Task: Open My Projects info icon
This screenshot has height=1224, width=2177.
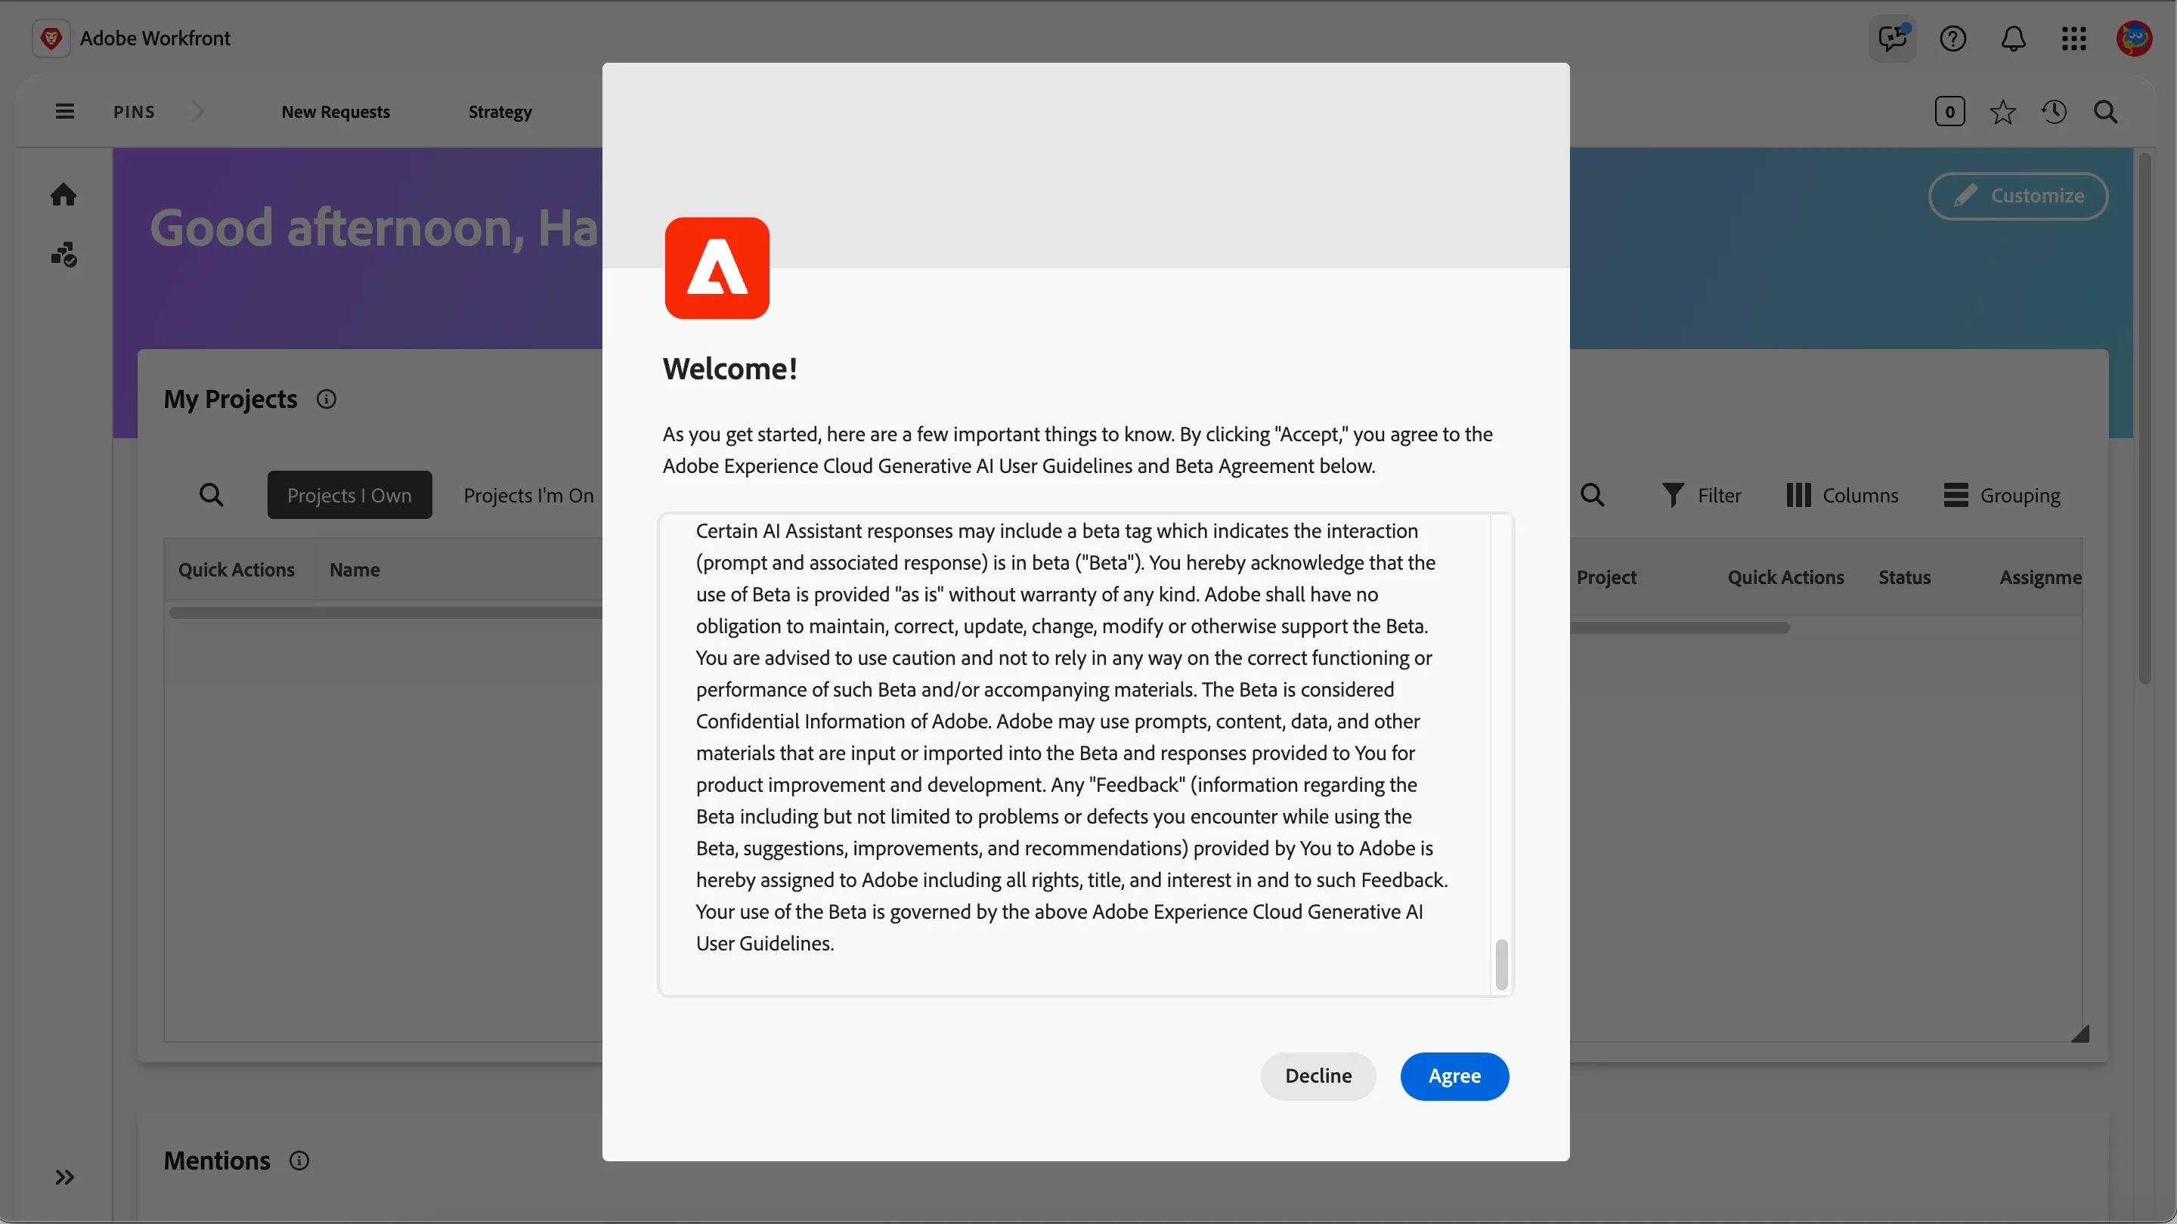Action: pyautogui.click(x=327, y=399)
